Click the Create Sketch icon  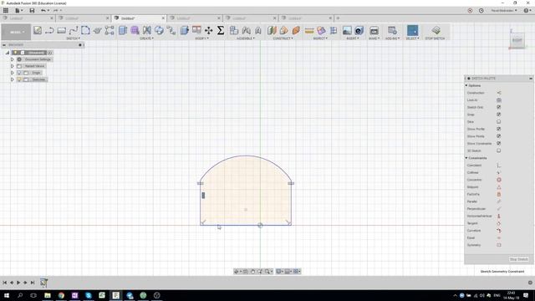point(38,30)
